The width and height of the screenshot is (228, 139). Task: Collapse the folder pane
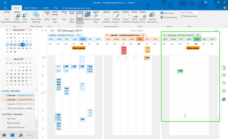click(36, 29)
